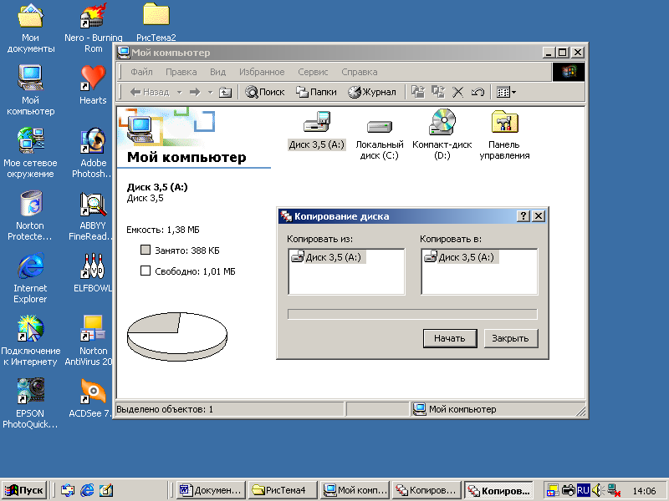Viewport: 669px width, 501px height.
Task: Select Internet Explorer desktop icon
Action: (30, 278)
